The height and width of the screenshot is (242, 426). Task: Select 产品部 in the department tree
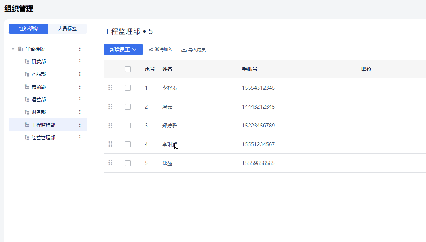(38, 74)
